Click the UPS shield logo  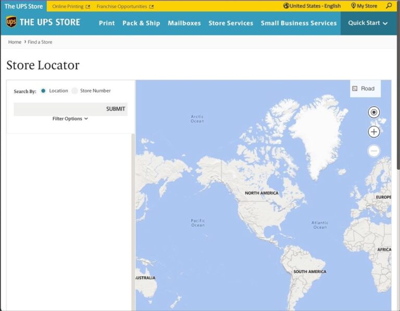tap(11, 22)
